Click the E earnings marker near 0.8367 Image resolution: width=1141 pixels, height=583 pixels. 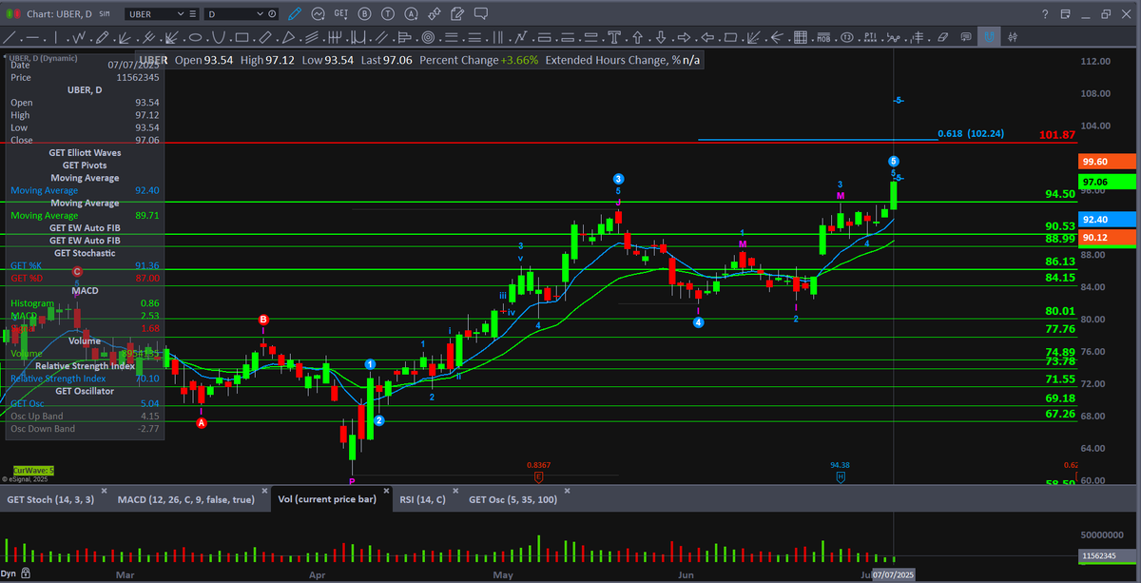(x=538, y=476)
